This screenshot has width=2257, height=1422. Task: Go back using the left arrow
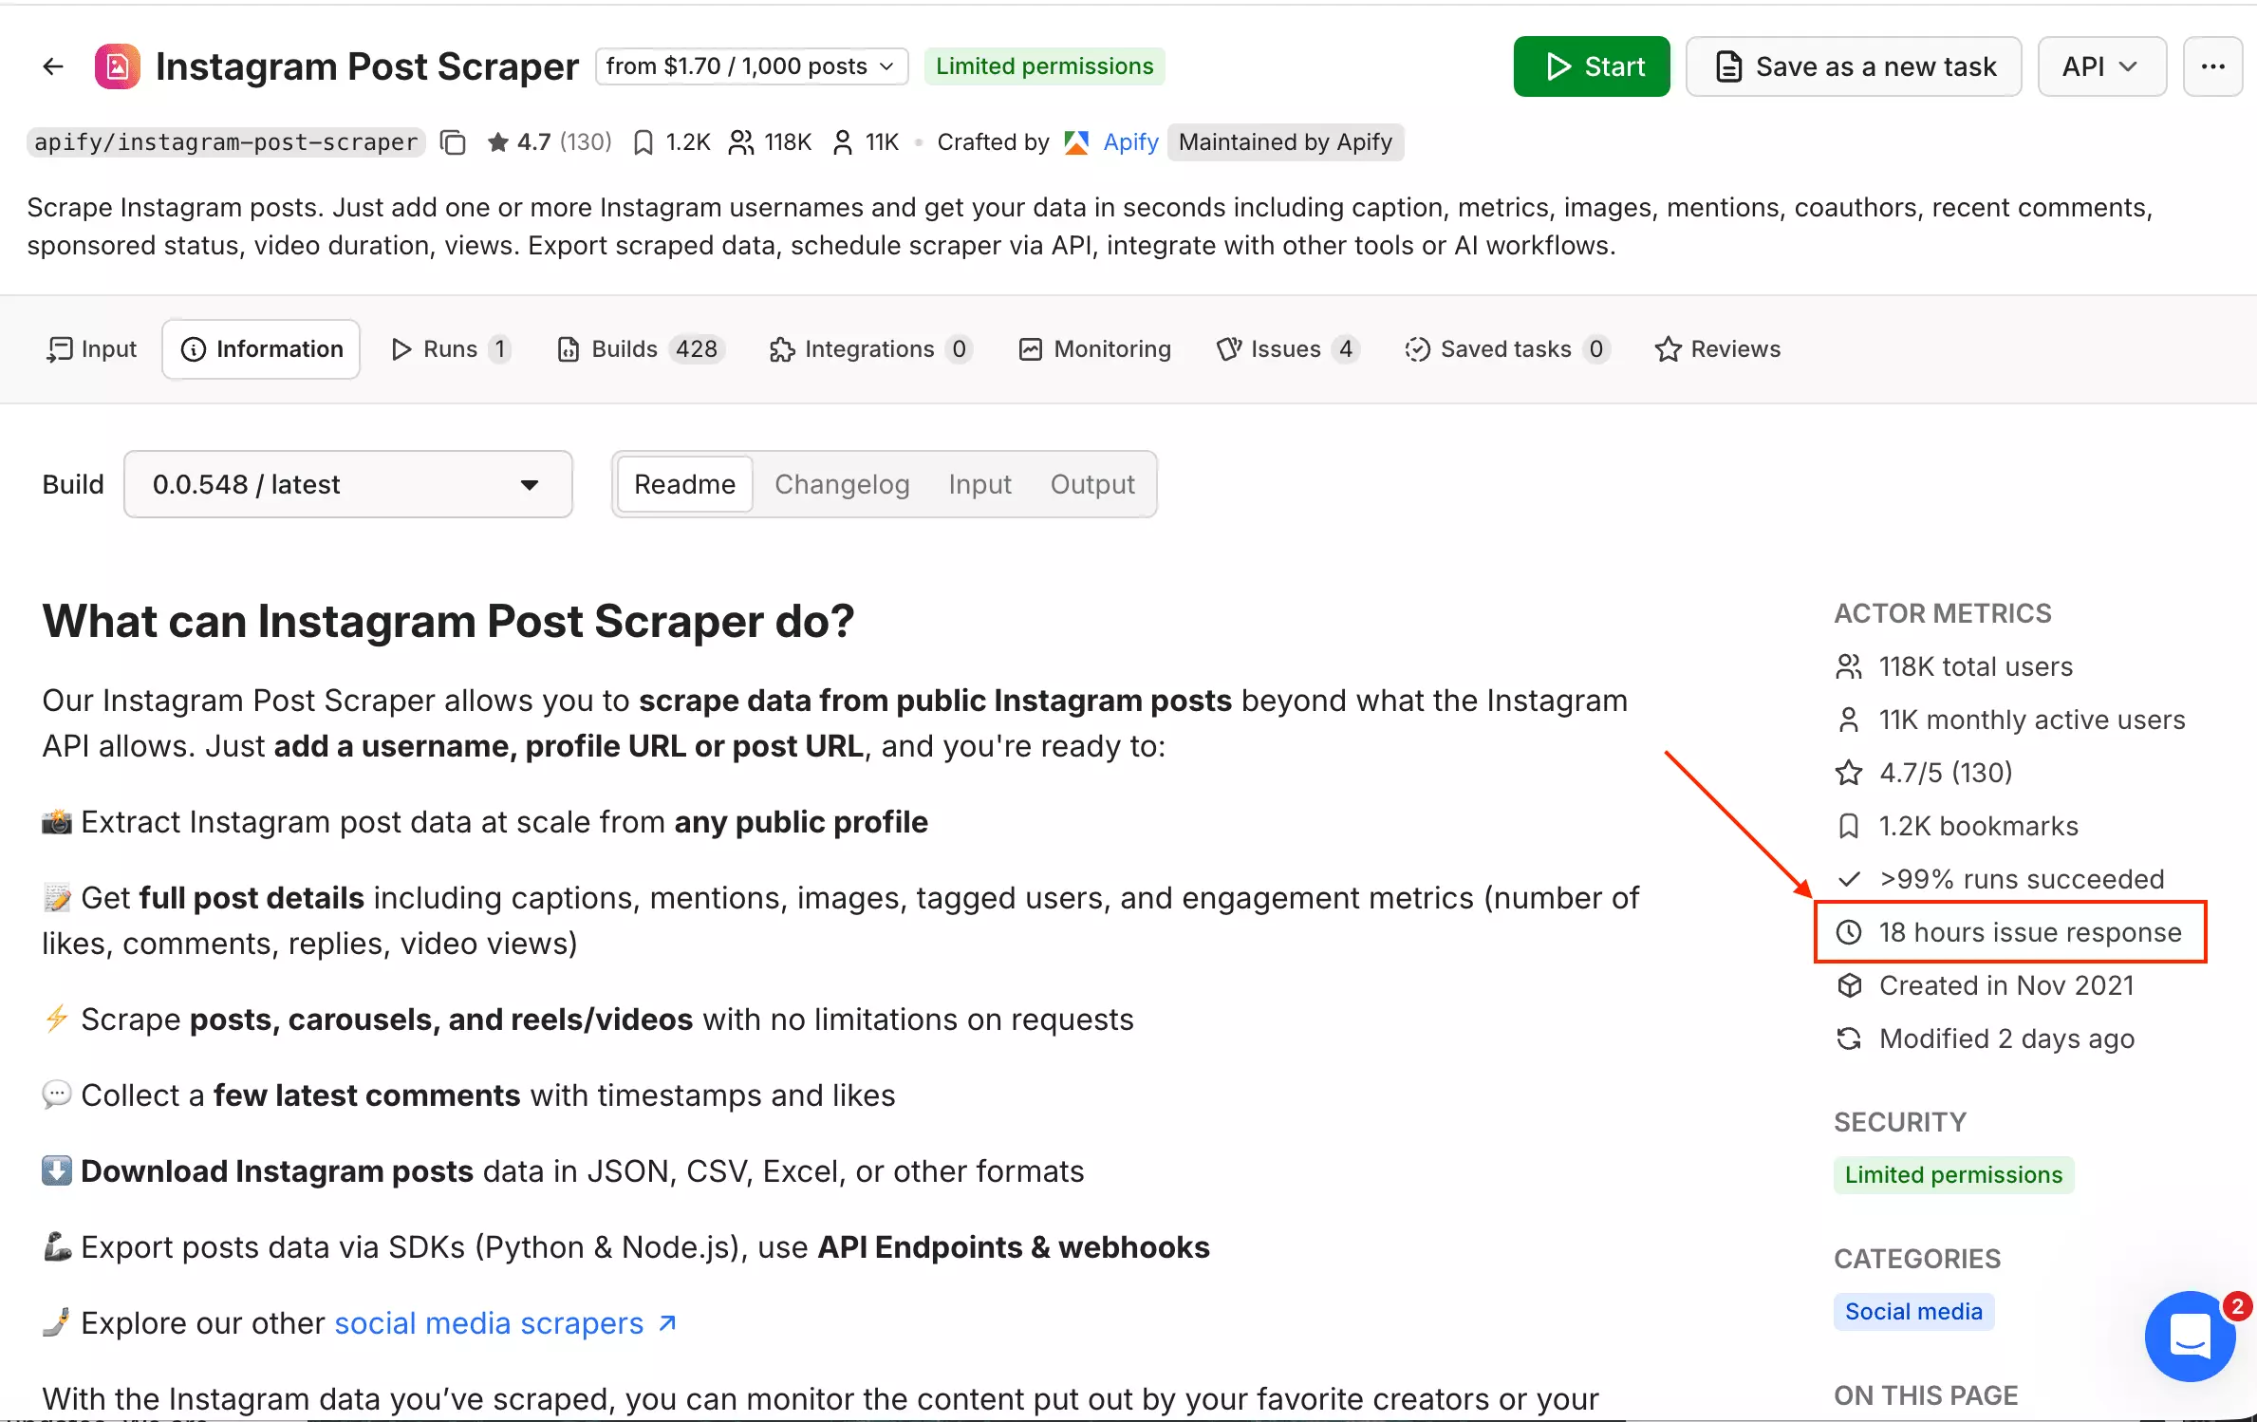pyautogui.click(x=53, y=66)
